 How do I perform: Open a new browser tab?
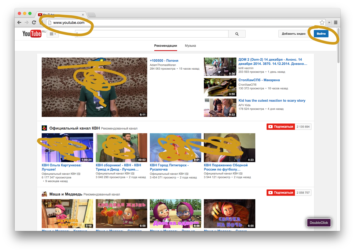click(91, 15)
